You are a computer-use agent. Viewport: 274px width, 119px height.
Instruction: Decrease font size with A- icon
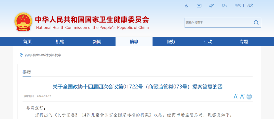click(236, 96)
